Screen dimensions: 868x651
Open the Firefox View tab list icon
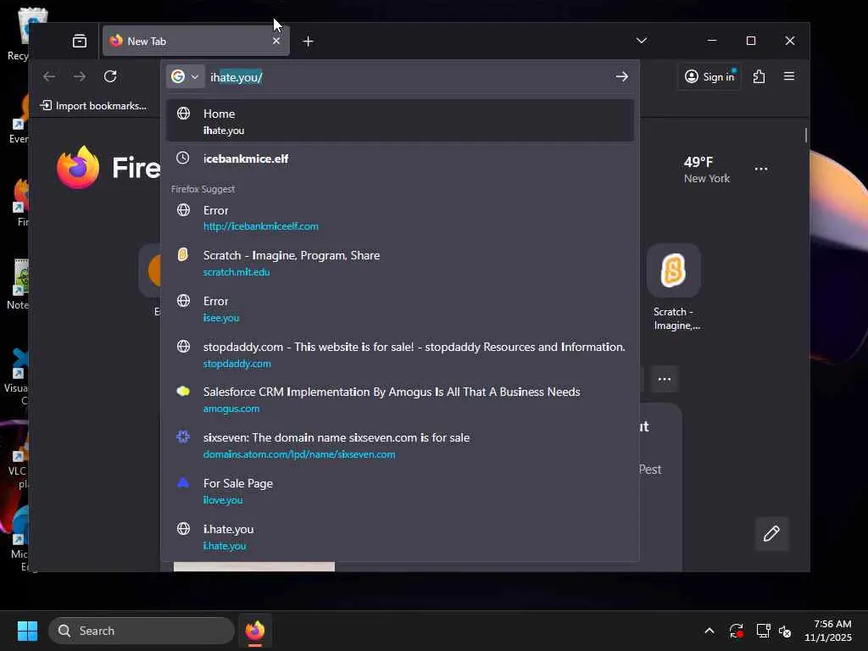coord(80,41)
